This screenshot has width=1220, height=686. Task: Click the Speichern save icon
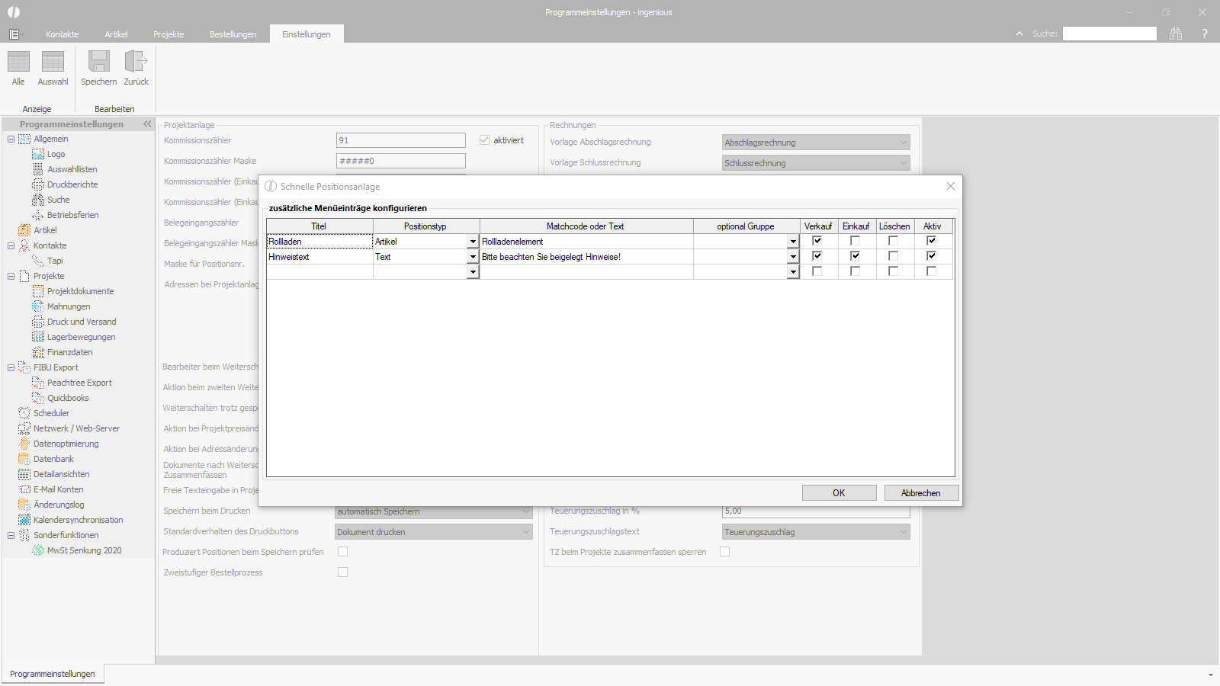coord(99,62)
